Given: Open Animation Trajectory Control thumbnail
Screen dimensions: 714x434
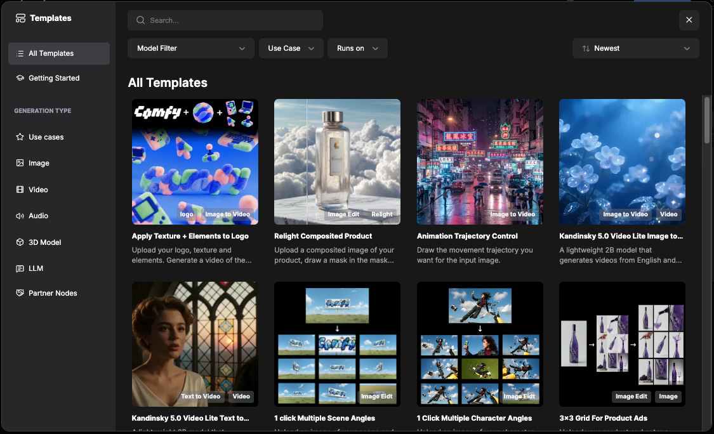Looking at the screenshot, I should pyautogui.click(x=480, y=162).
